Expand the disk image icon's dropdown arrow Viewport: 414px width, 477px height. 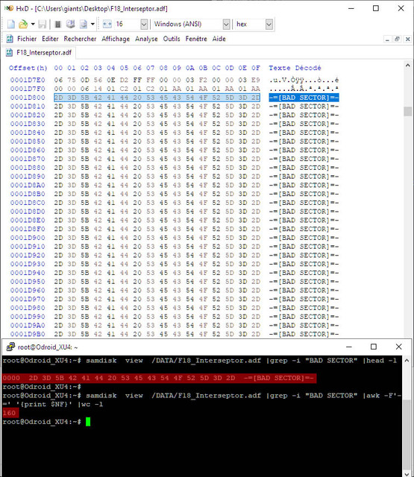click(x=92, y=24)
